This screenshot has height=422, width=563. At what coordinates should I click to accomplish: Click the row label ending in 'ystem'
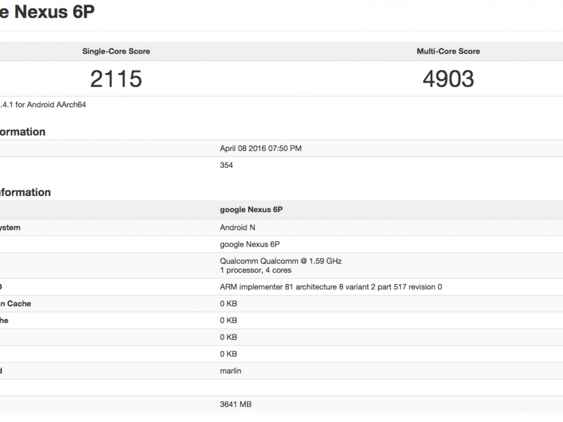pyautogui.click(x=10, y=227)
